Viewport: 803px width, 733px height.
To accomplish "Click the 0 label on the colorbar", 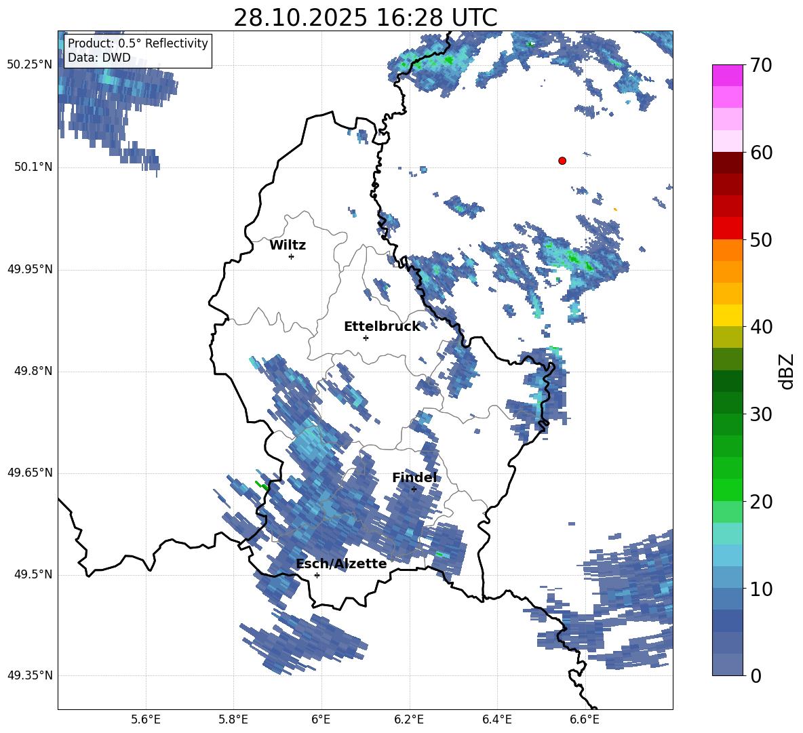I will point(756,675).
